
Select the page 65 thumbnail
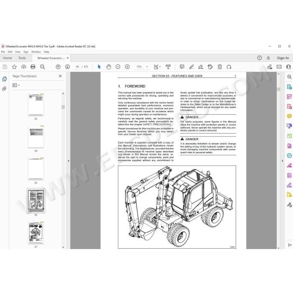coord(36,169)
